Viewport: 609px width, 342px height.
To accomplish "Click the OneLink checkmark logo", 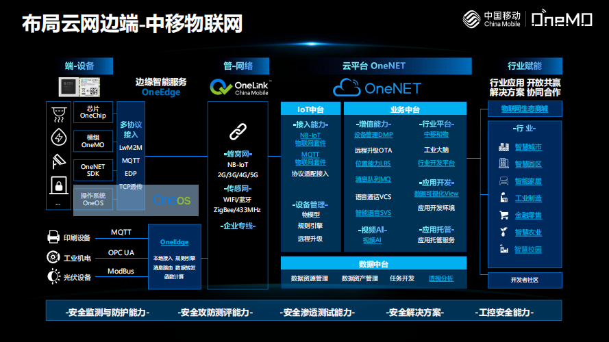I will point(221,88).
